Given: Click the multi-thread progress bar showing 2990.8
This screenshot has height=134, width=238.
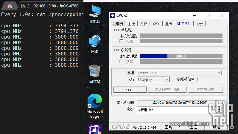Looking at the screenshot, I should [181, 56].
